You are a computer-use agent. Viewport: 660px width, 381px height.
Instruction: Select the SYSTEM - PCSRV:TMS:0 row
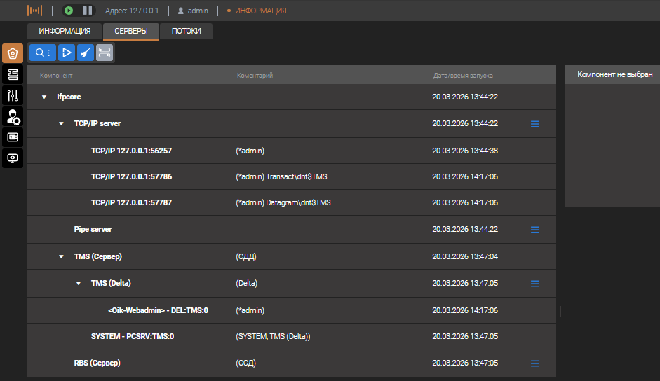pos(133,337)
